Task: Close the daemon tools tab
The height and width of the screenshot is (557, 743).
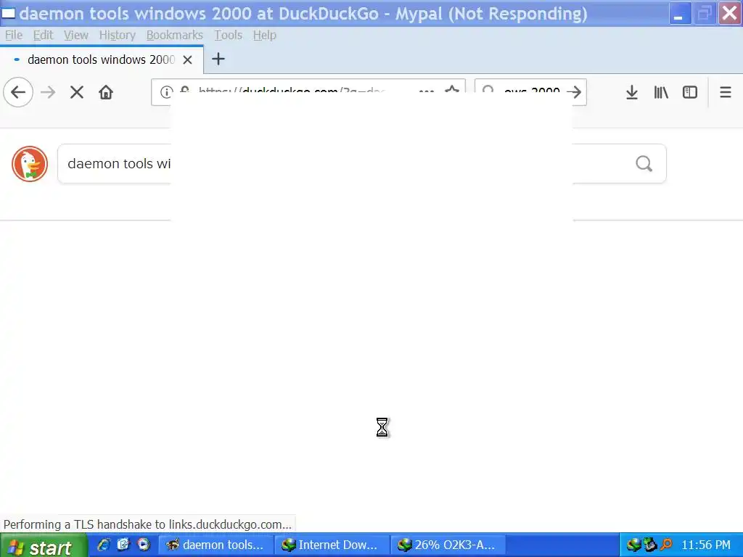Action: tap(188, 59)
